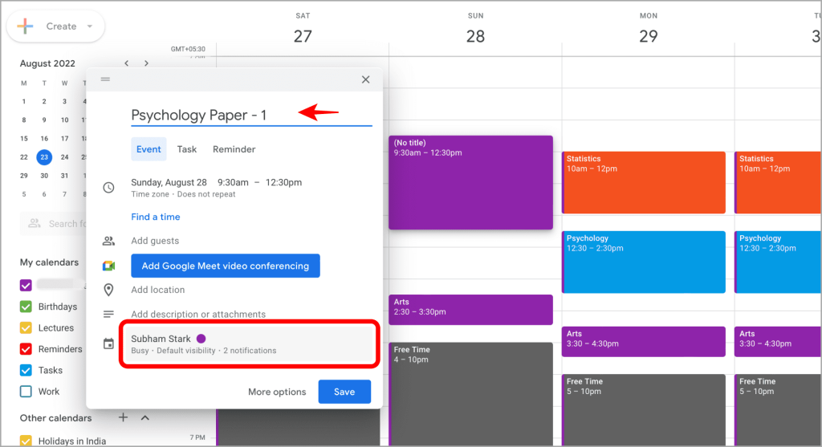This screenshot has height=447, width=822.
Task: Add Google Meet video conferencing
Action: pos(226,266)
